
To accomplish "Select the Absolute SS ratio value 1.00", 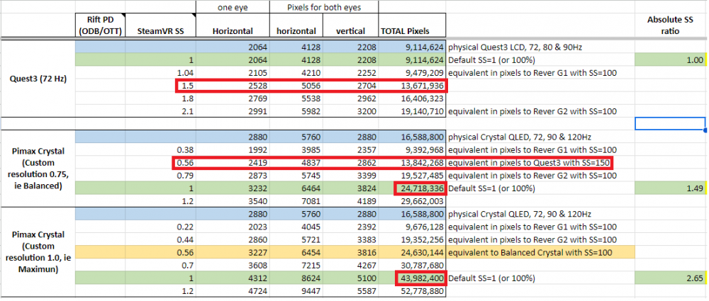I will [x=671, y=60].
